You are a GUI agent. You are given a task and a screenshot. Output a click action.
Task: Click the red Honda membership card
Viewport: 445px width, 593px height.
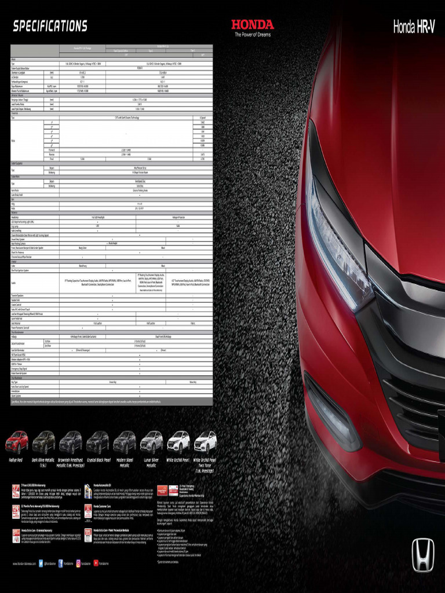click(x=162, y=490)
